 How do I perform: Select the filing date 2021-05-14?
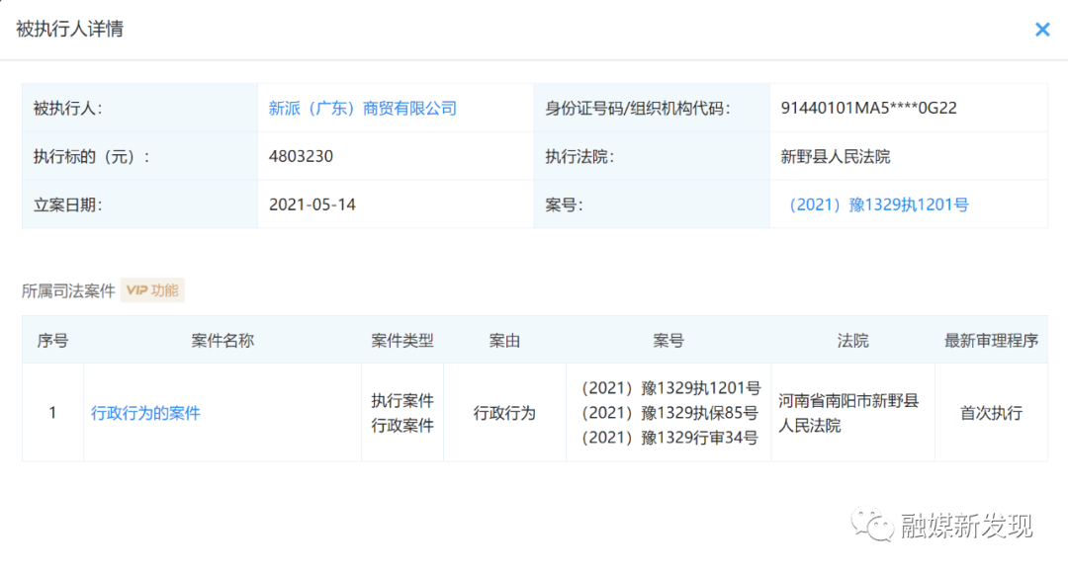(x=311, y=205)
